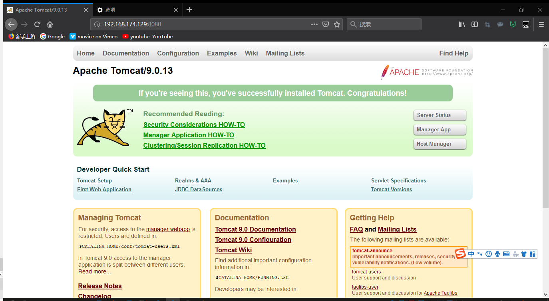
Task: Open the manager webapp link
Action: [168, 229]
